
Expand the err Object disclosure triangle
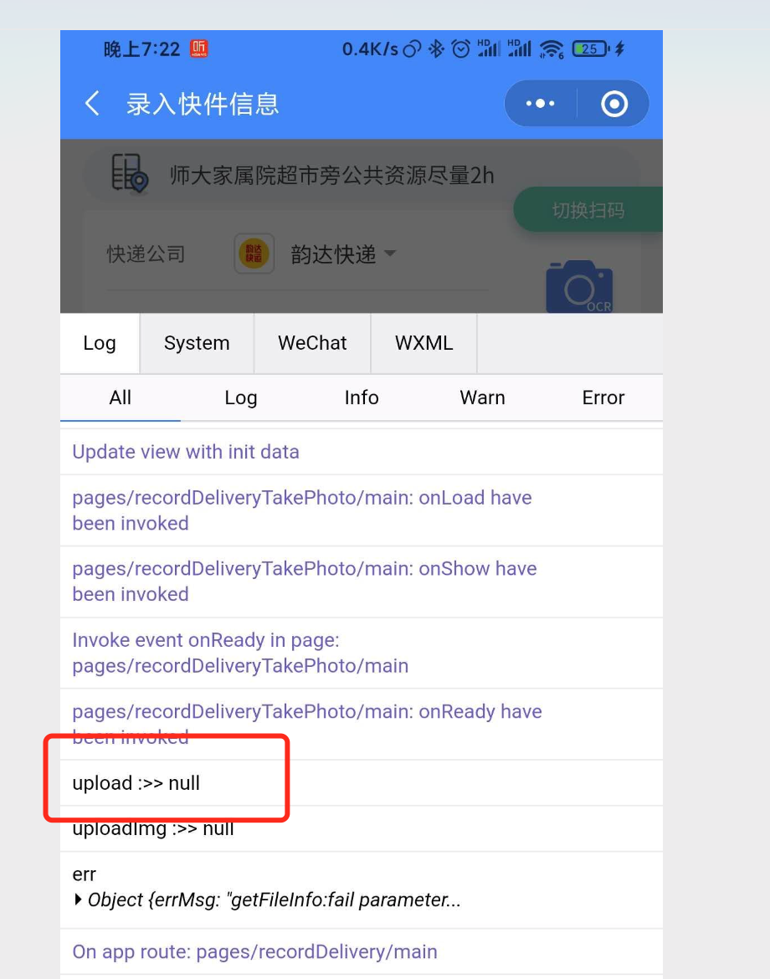point(78,899)
